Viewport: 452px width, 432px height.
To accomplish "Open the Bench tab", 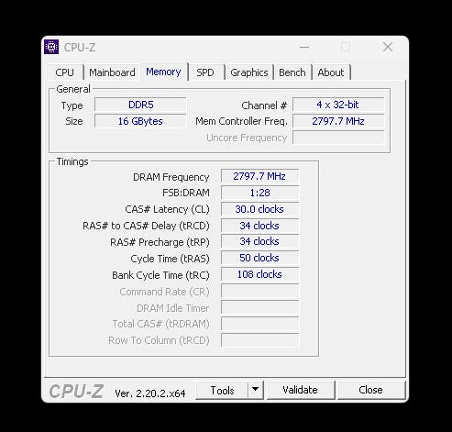I will (x=292, y=72).
